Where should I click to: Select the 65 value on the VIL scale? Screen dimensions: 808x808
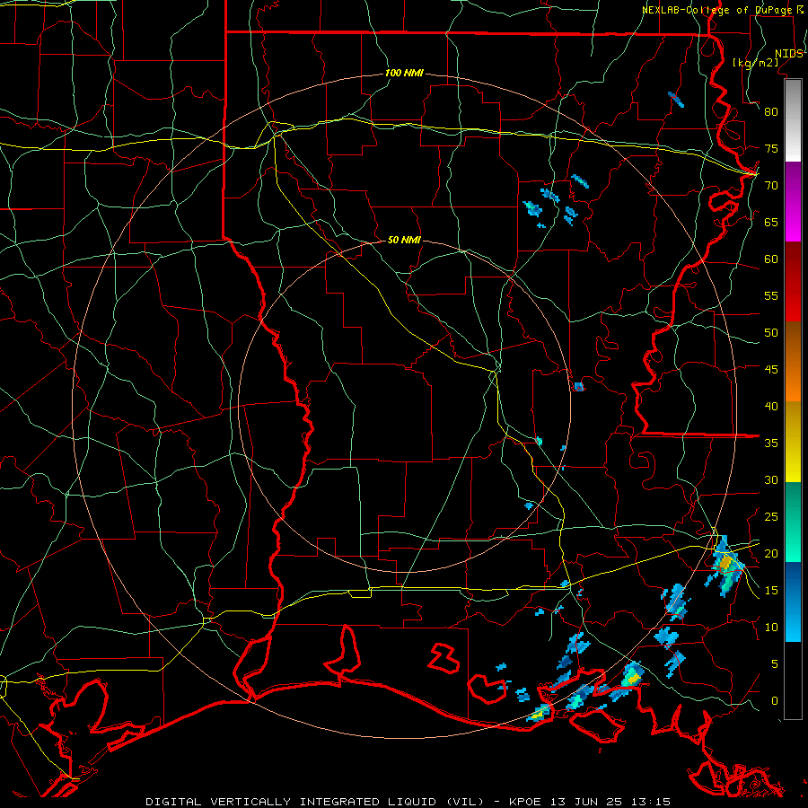pos(771,223)
